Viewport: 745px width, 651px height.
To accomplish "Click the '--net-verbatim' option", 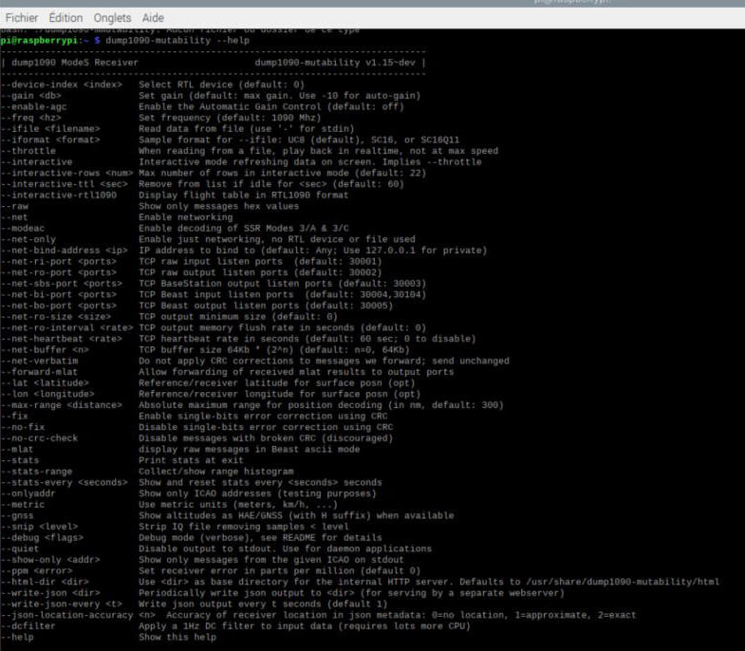I will point(39,362).
